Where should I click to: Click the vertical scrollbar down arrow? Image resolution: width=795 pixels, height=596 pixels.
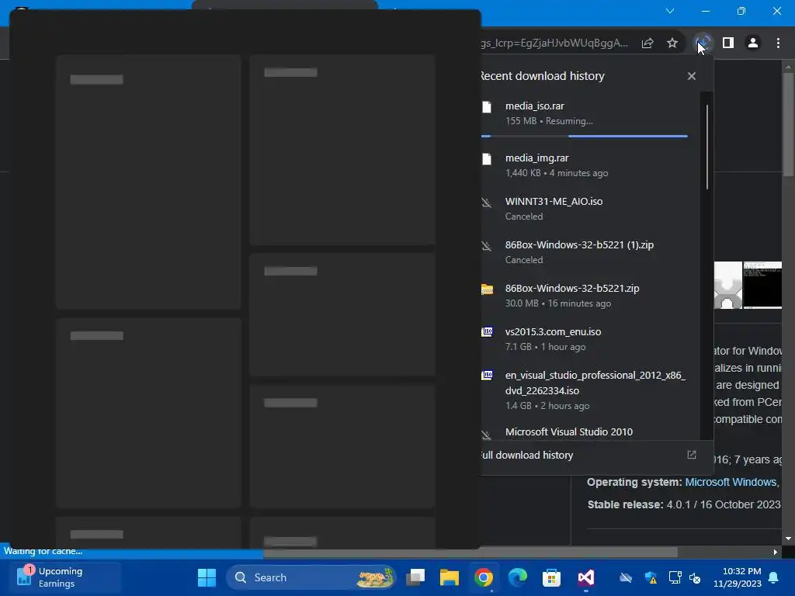click(x=788, y=539)
